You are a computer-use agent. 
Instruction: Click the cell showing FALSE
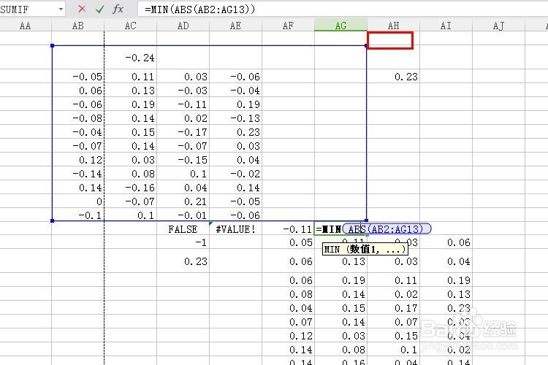click(x=183, y=229)
